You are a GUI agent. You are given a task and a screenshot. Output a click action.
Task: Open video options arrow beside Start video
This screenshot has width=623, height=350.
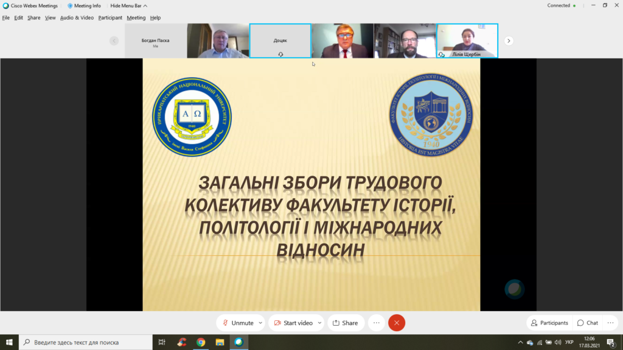[320, 323]
